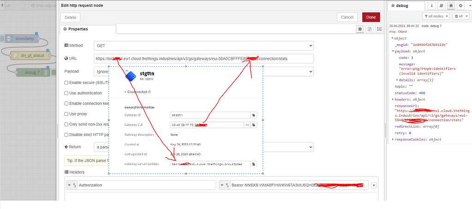This screenshot has height=209, width=472.
Task: Open the sidebar help book icon
Action: [x=441, y=6]
